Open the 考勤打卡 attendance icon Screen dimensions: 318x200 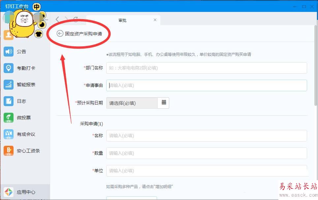(x=9, y=68)
